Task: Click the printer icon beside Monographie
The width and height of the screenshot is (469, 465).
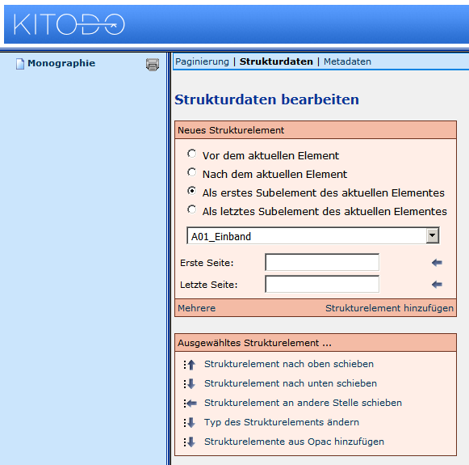Action: [x=153, y=65]
